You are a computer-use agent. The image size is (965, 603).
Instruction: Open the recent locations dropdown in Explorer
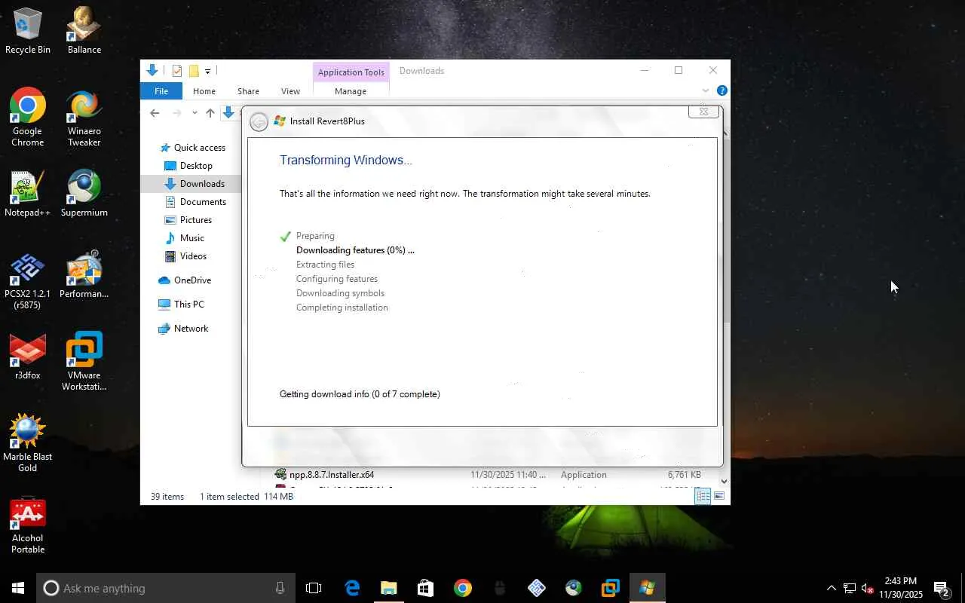tap(195, 113)
